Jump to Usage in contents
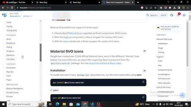 click(161, 48)
